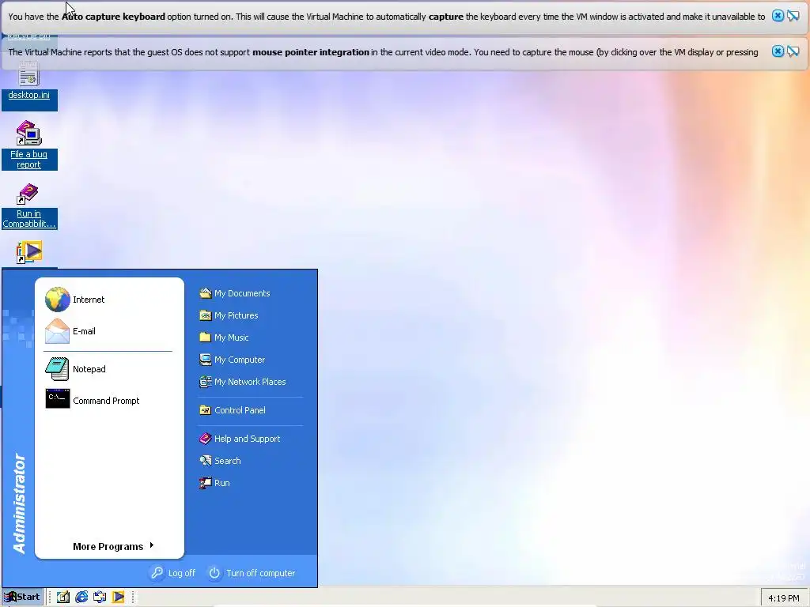Select the media player desktop shortcut icon
This screenshot has height=607, width=810.
click(29, 253)
